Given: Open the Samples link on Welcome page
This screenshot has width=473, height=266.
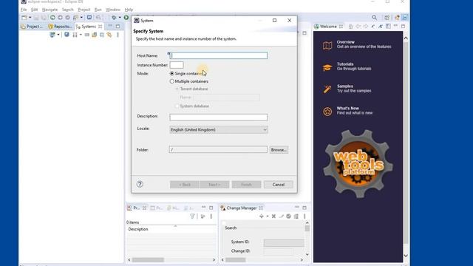Looking at the screenshot, I should tap(347, 89).
